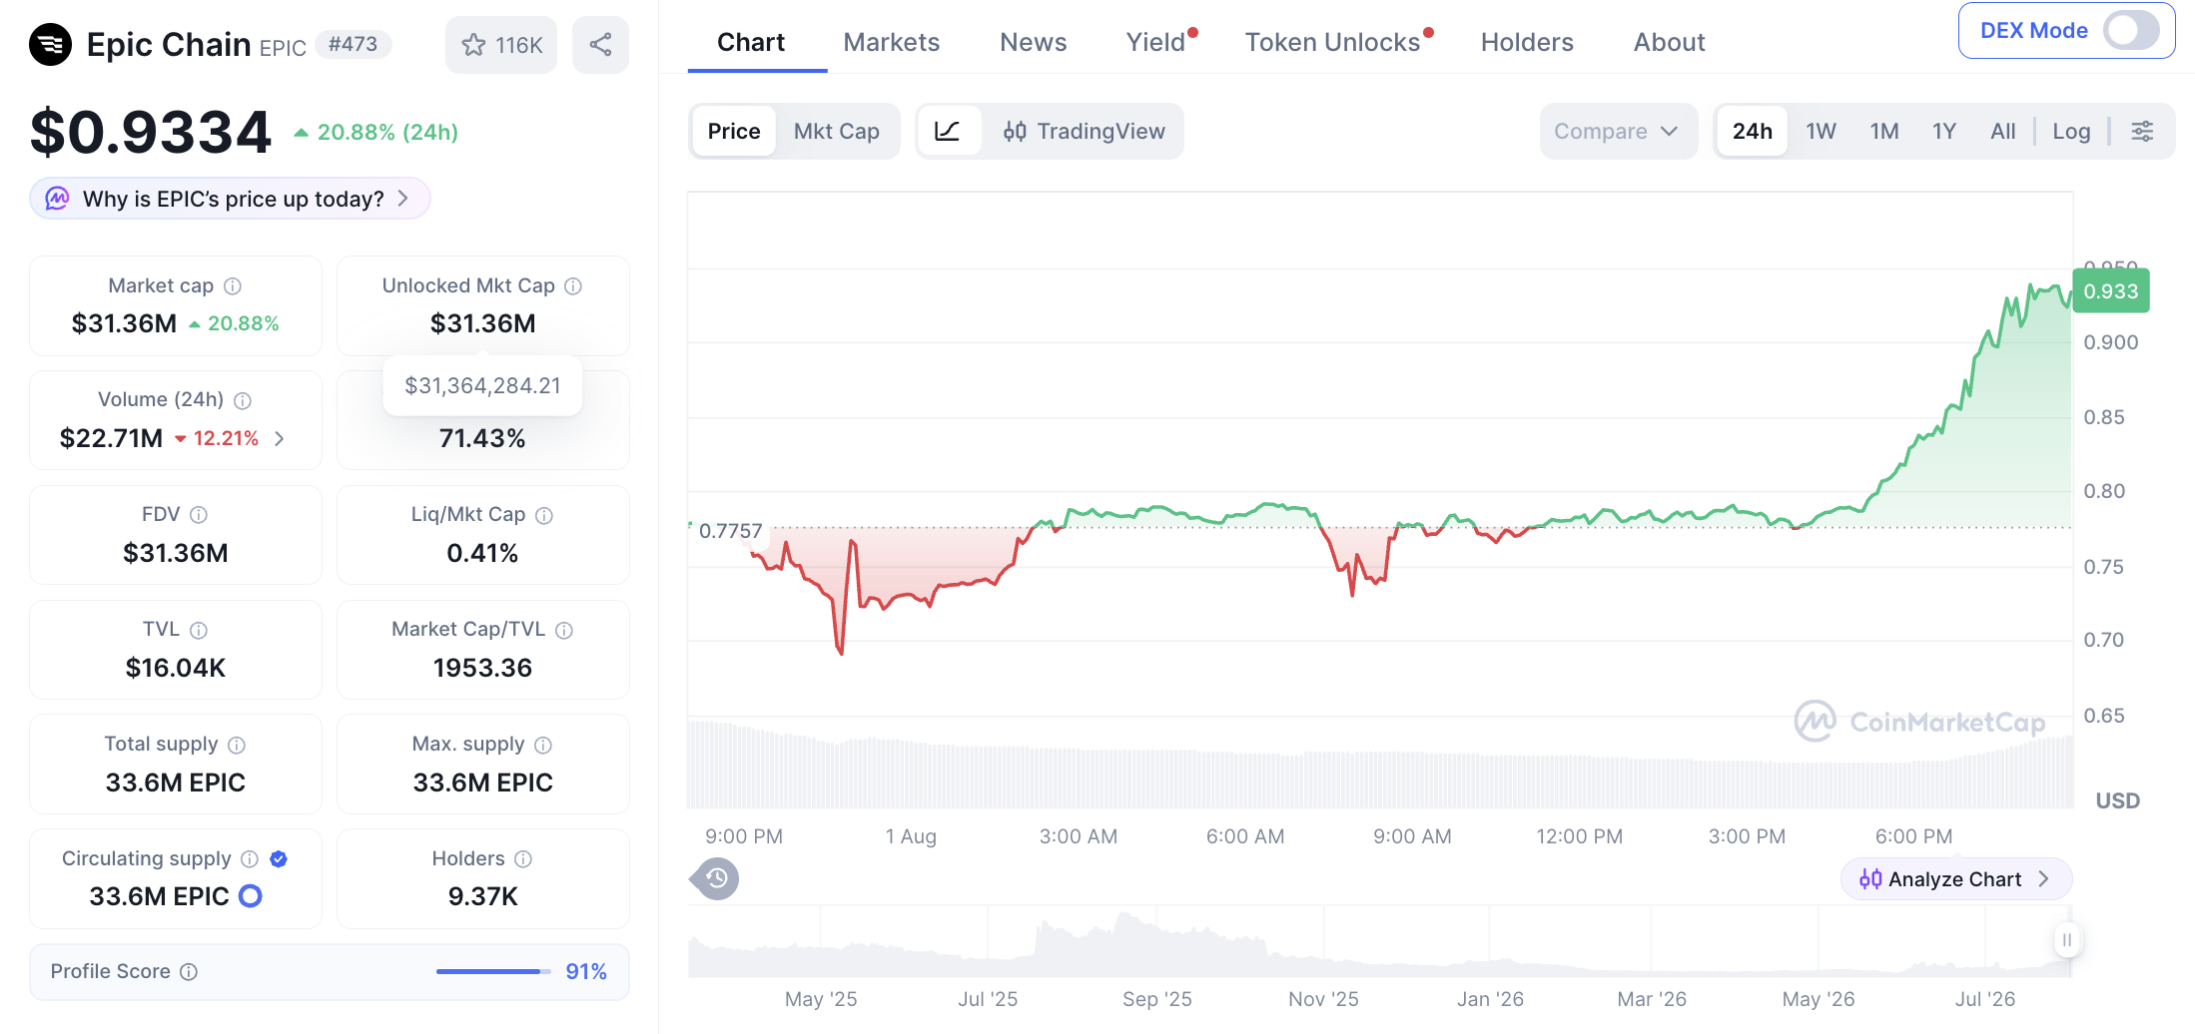Open chart settings sliders icon
Screen dimensions: 2195x1034
tap(2142, 131)
